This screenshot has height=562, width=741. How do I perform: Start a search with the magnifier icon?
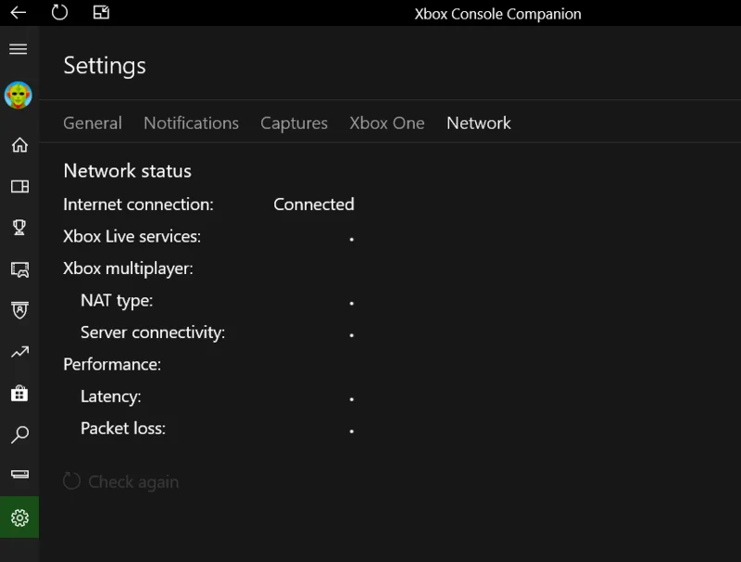19,434
